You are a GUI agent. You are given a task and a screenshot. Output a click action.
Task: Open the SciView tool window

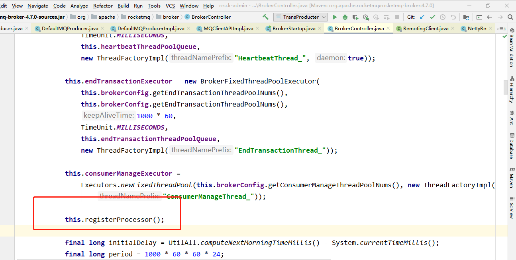(512, 208)
